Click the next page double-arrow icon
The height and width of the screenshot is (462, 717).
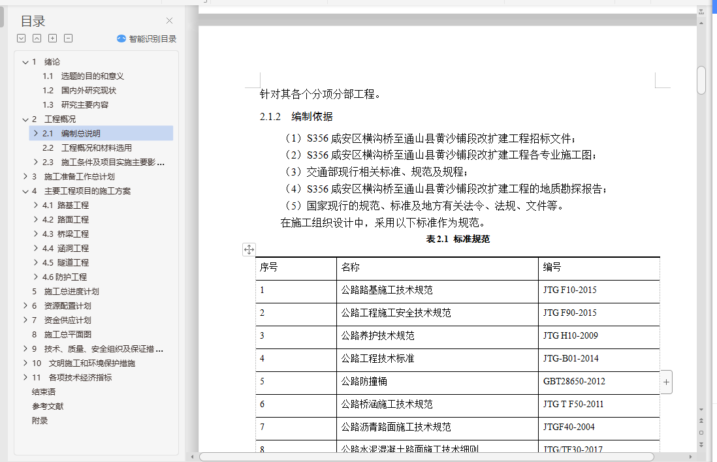click(701, 444)
